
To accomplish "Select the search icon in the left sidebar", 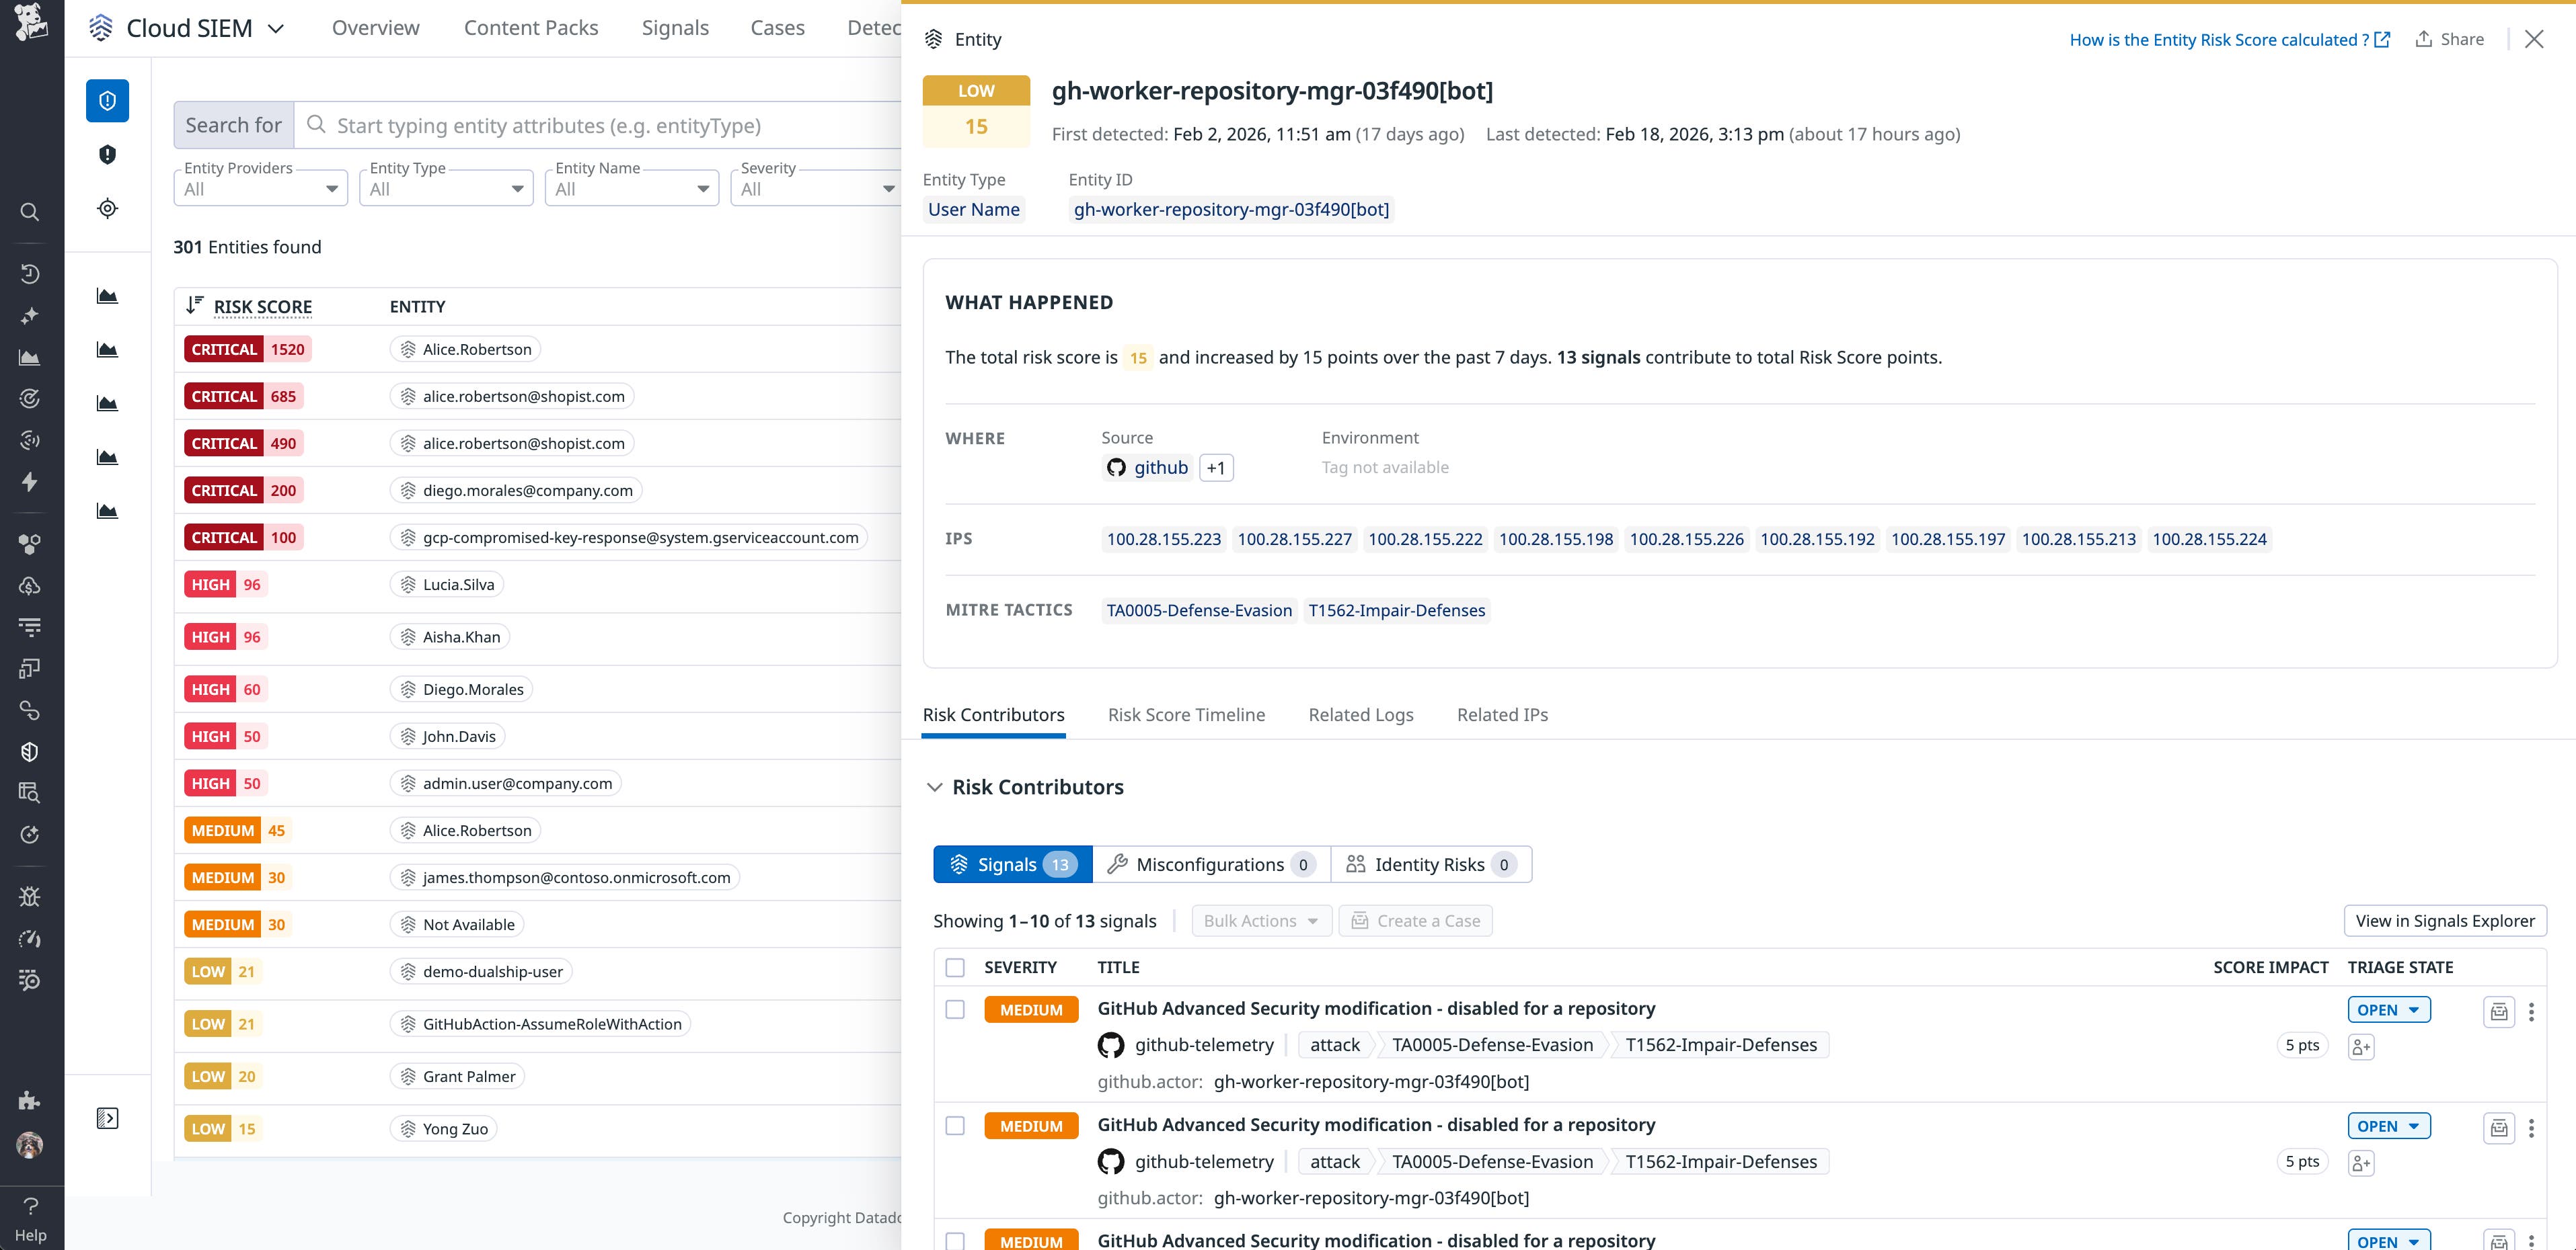I will pos(30,212).
